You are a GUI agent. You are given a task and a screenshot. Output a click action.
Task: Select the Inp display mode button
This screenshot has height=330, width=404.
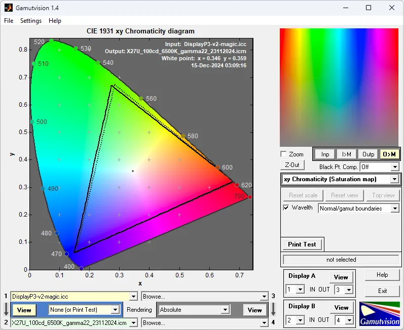click(x=325, y=154)
